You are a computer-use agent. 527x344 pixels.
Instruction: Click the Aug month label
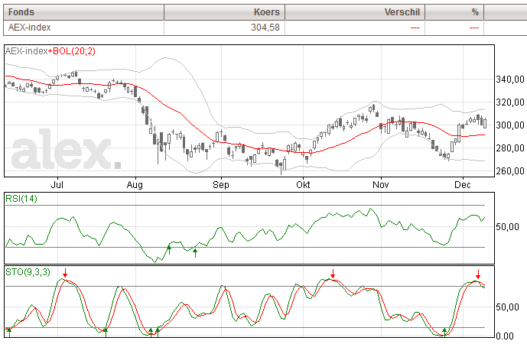click(135, 185)
